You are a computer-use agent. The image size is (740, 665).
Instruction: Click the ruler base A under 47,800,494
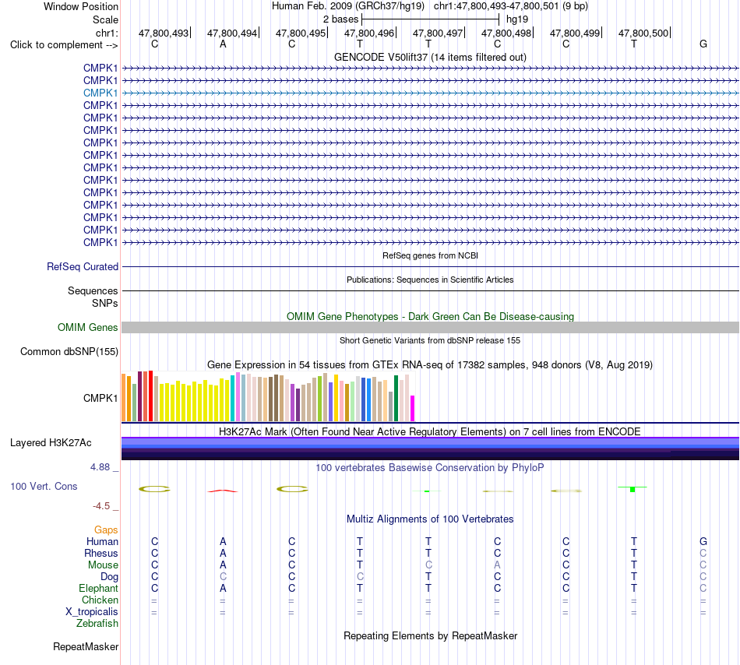point(224,44)
